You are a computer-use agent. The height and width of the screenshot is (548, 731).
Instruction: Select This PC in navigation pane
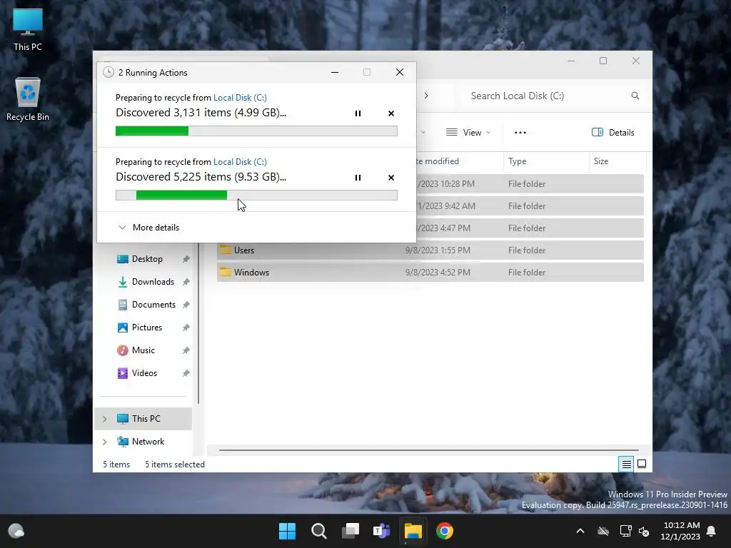pyautogui.click(x=143, y=419)
